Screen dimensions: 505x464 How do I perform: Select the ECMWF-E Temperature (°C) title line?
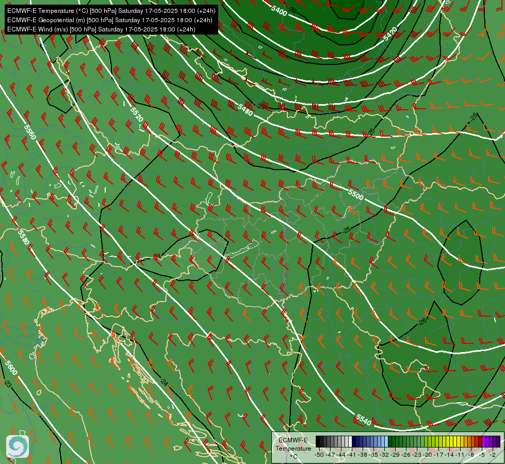[x=111, y=11]
